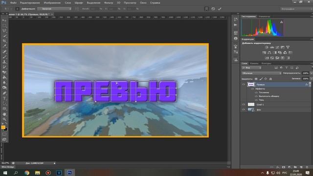This screenshot has height=176, width=313.
Task: Open the layer filter kind dropdown
Action: [251, 68]
